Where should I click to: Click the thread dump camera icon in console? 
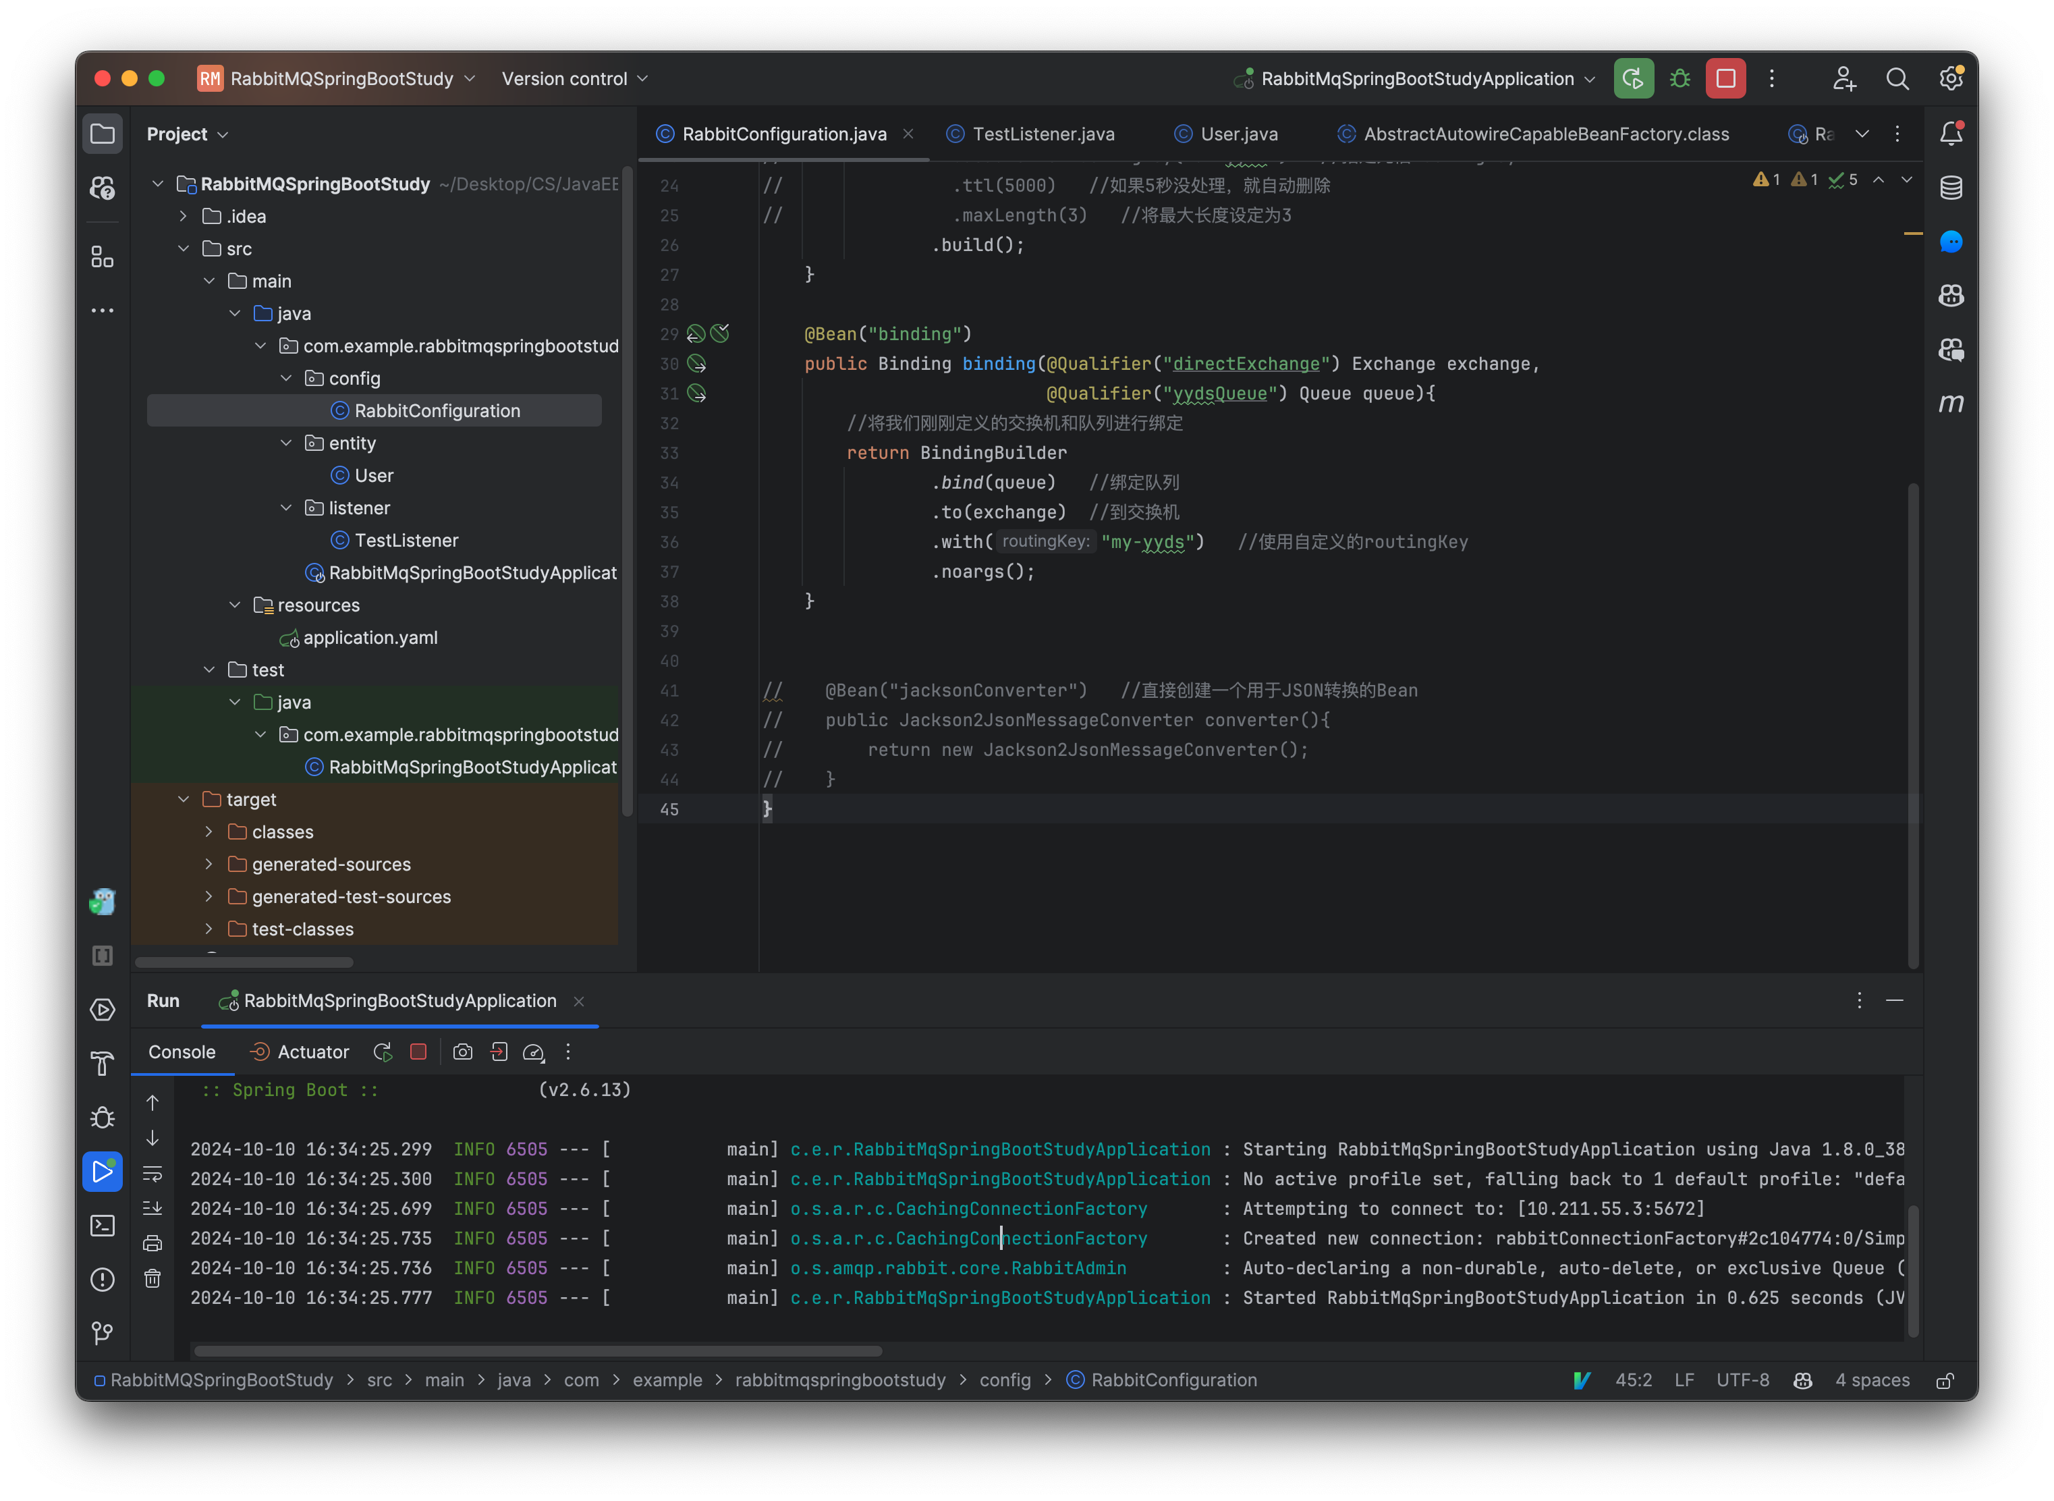pos(462,1052)
